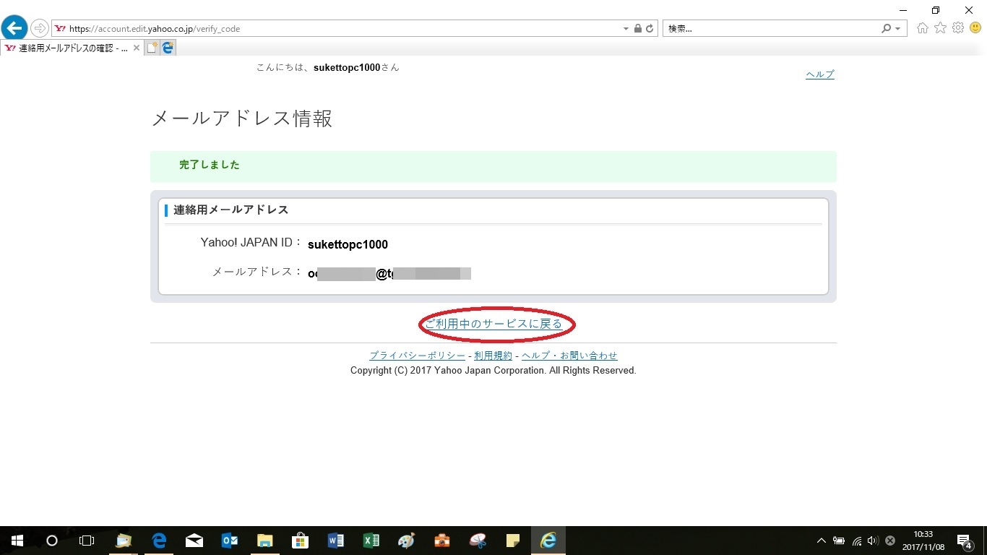The height and width of the screenshot is (555, 987).
Task: Refresh the page with the reload icon
Action: click(x=650, y=29)
